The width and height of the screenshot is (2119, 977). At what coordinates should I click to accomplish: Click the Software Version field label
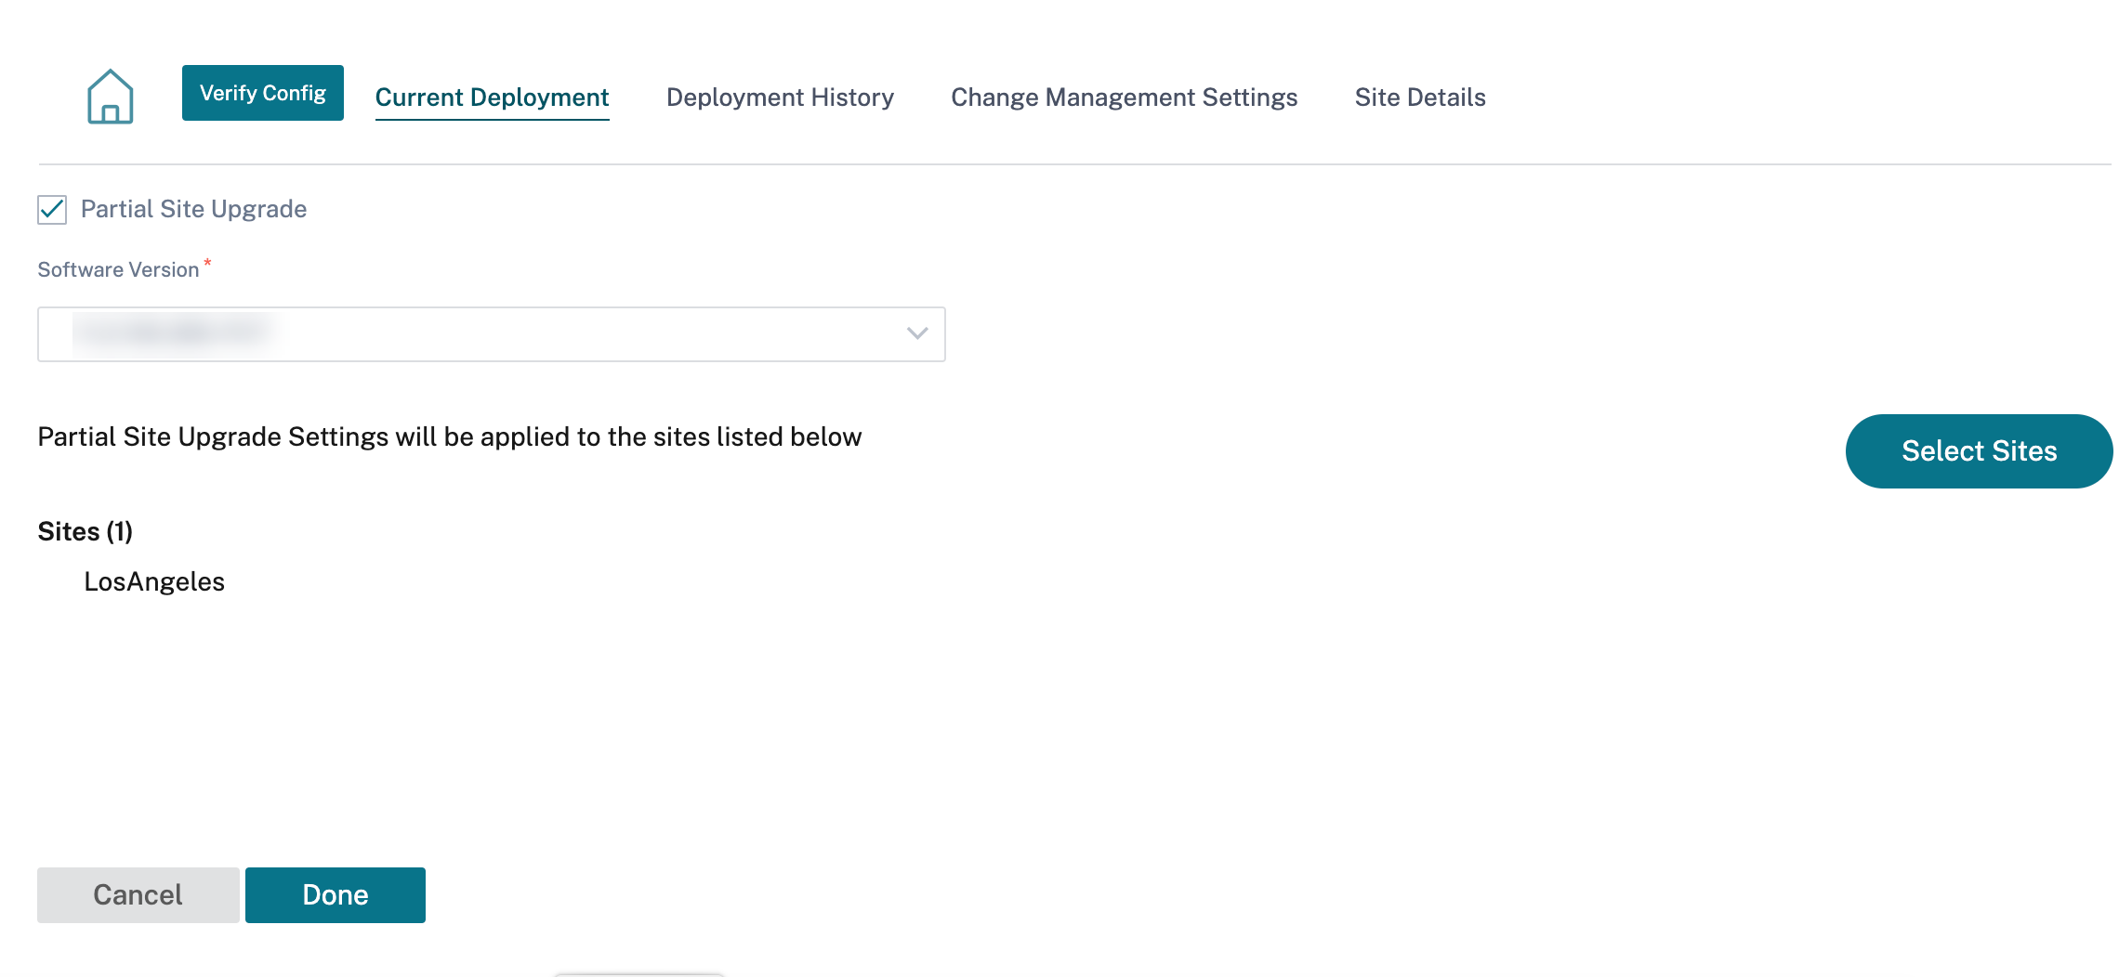coord(118,269)
